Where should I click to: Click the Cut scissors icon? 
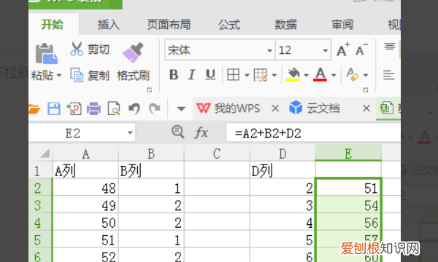(77, 49)
